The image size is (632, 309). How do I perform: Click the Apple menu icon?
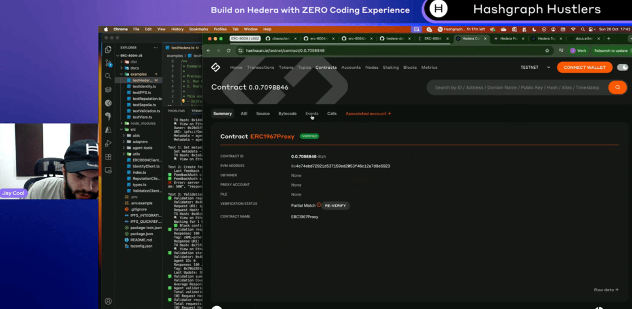pos(107,29)
